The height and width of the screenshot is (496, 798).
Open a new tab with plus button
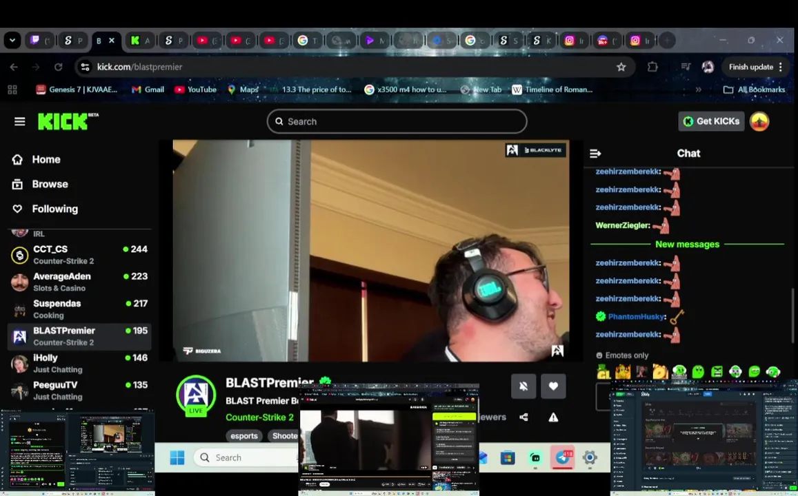667,40
